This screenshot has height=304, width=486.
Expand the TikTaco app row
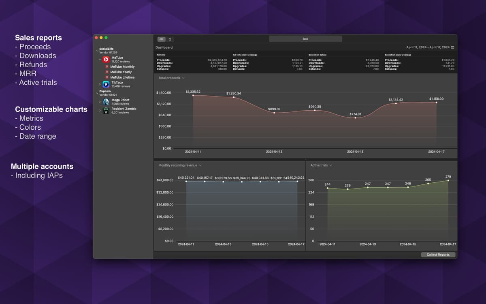100,84
